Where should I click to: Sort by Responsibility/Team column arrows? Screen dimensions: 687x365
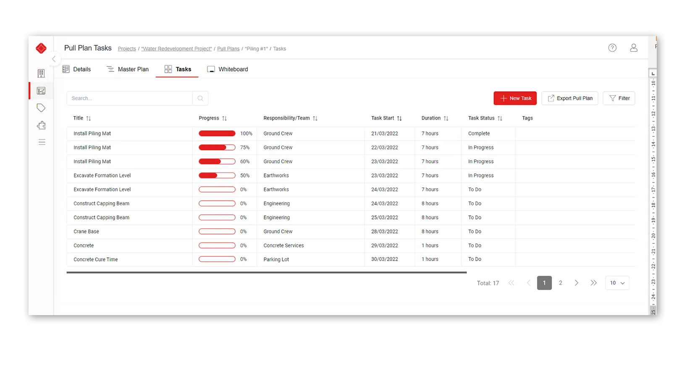315,118
